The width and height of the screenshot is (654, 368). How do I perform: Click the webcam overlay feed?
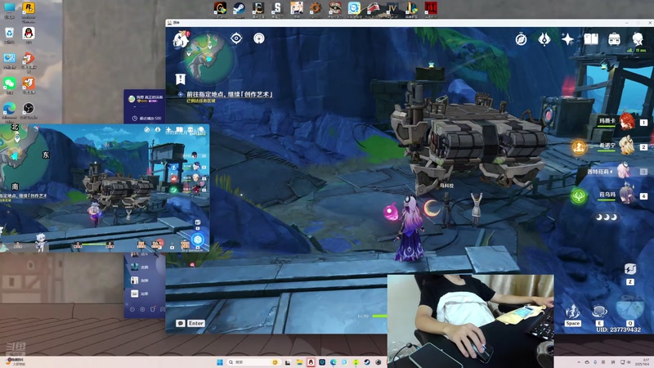(471, 321)
